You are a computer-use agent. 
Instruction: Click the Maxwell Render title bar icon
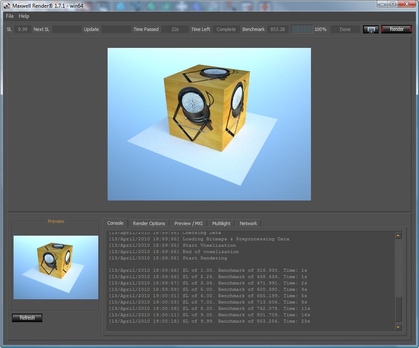[7, 6]
